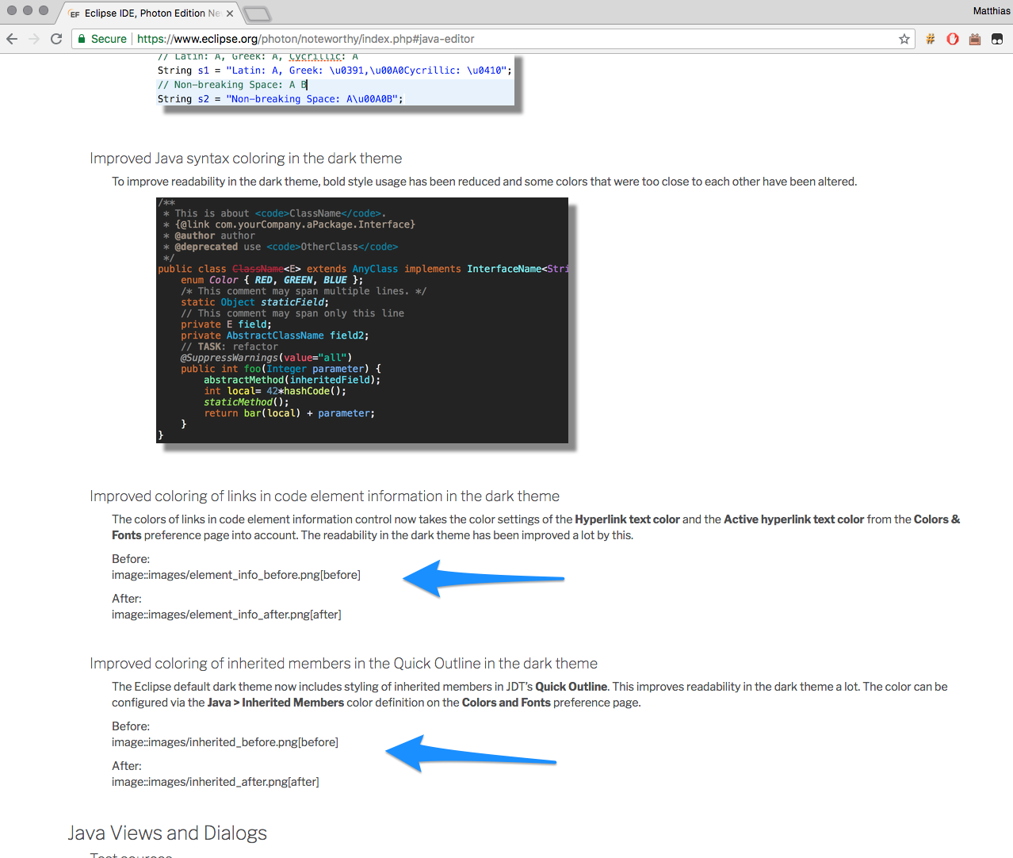Click bold text 'Active hyperlink text color'
Screen dimensions: 1013x858
tap(794, 519)
